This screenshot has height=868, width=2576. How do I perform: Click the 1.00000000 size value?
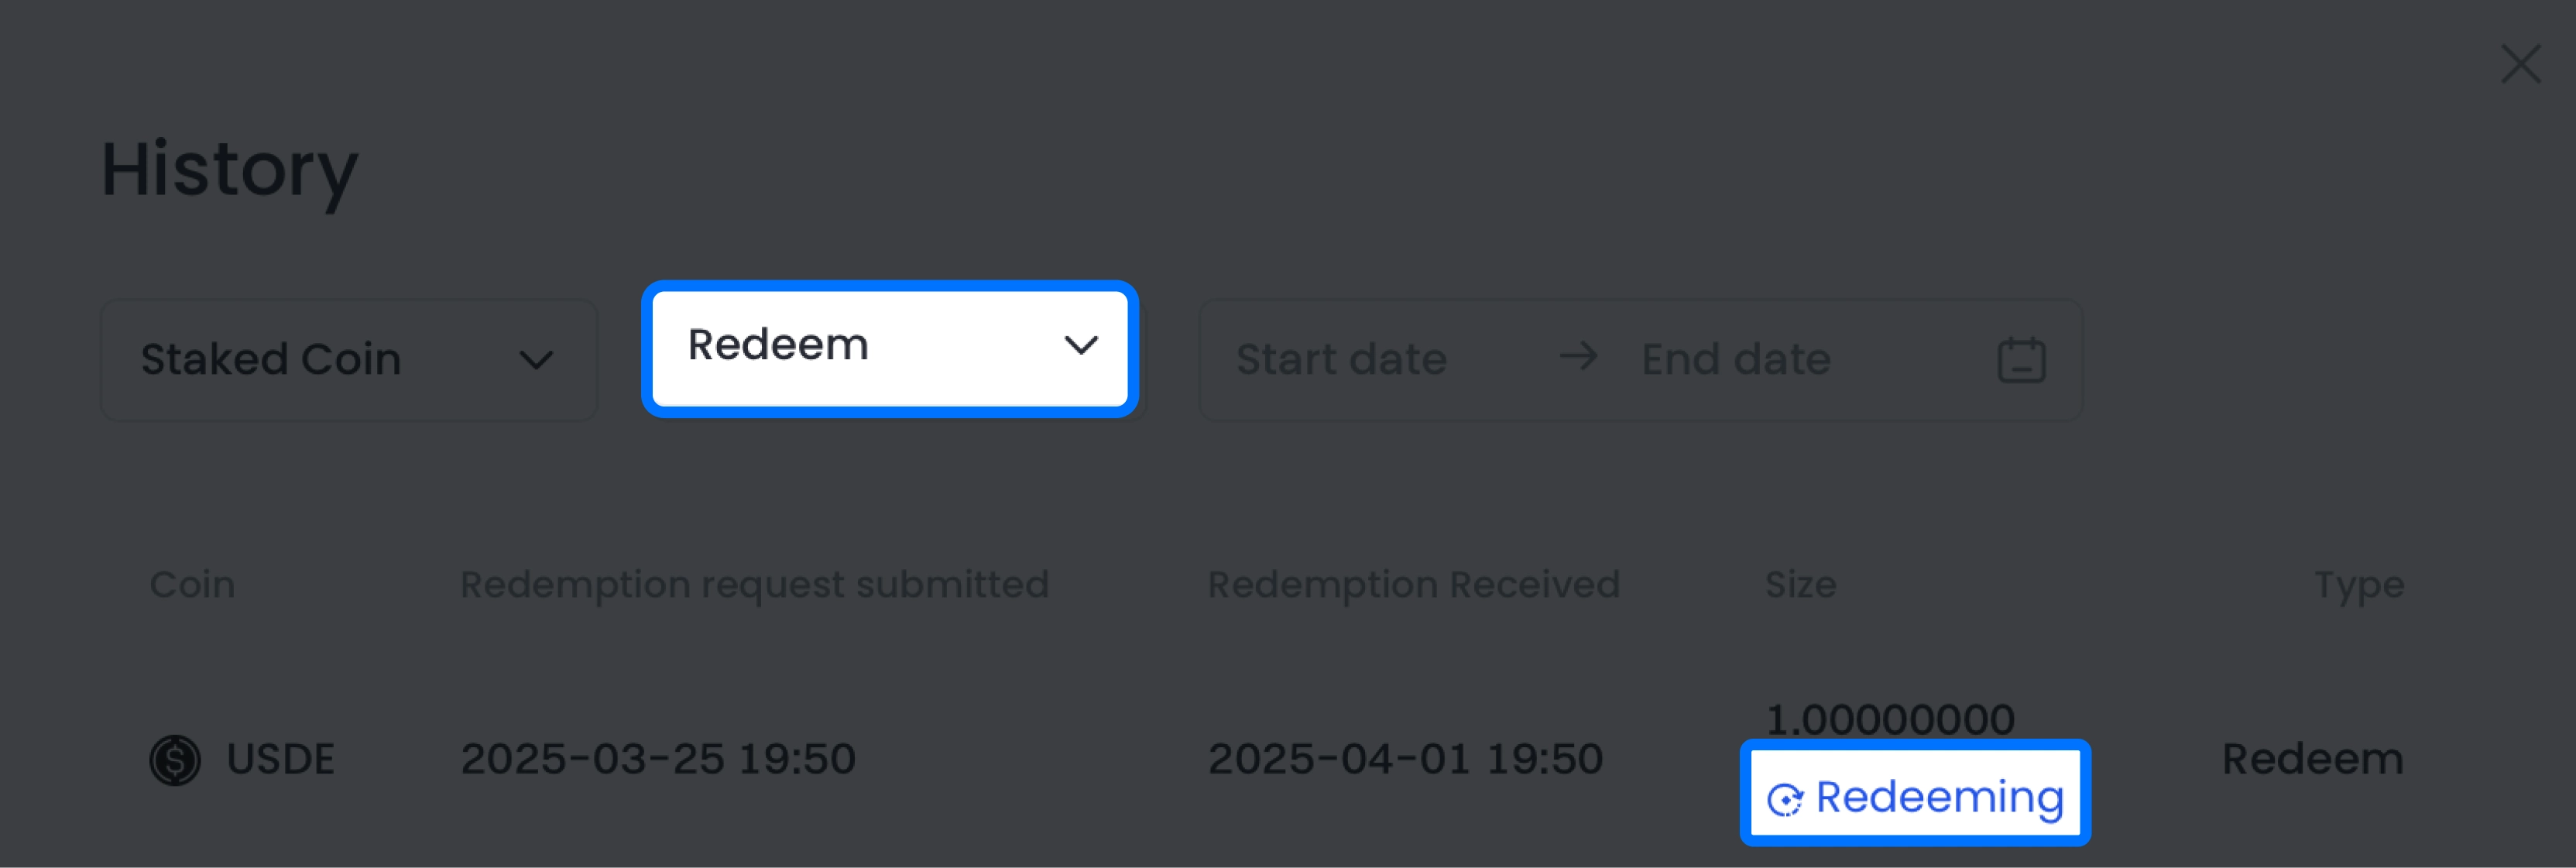pyautogui.click(x=1889, y=719)
